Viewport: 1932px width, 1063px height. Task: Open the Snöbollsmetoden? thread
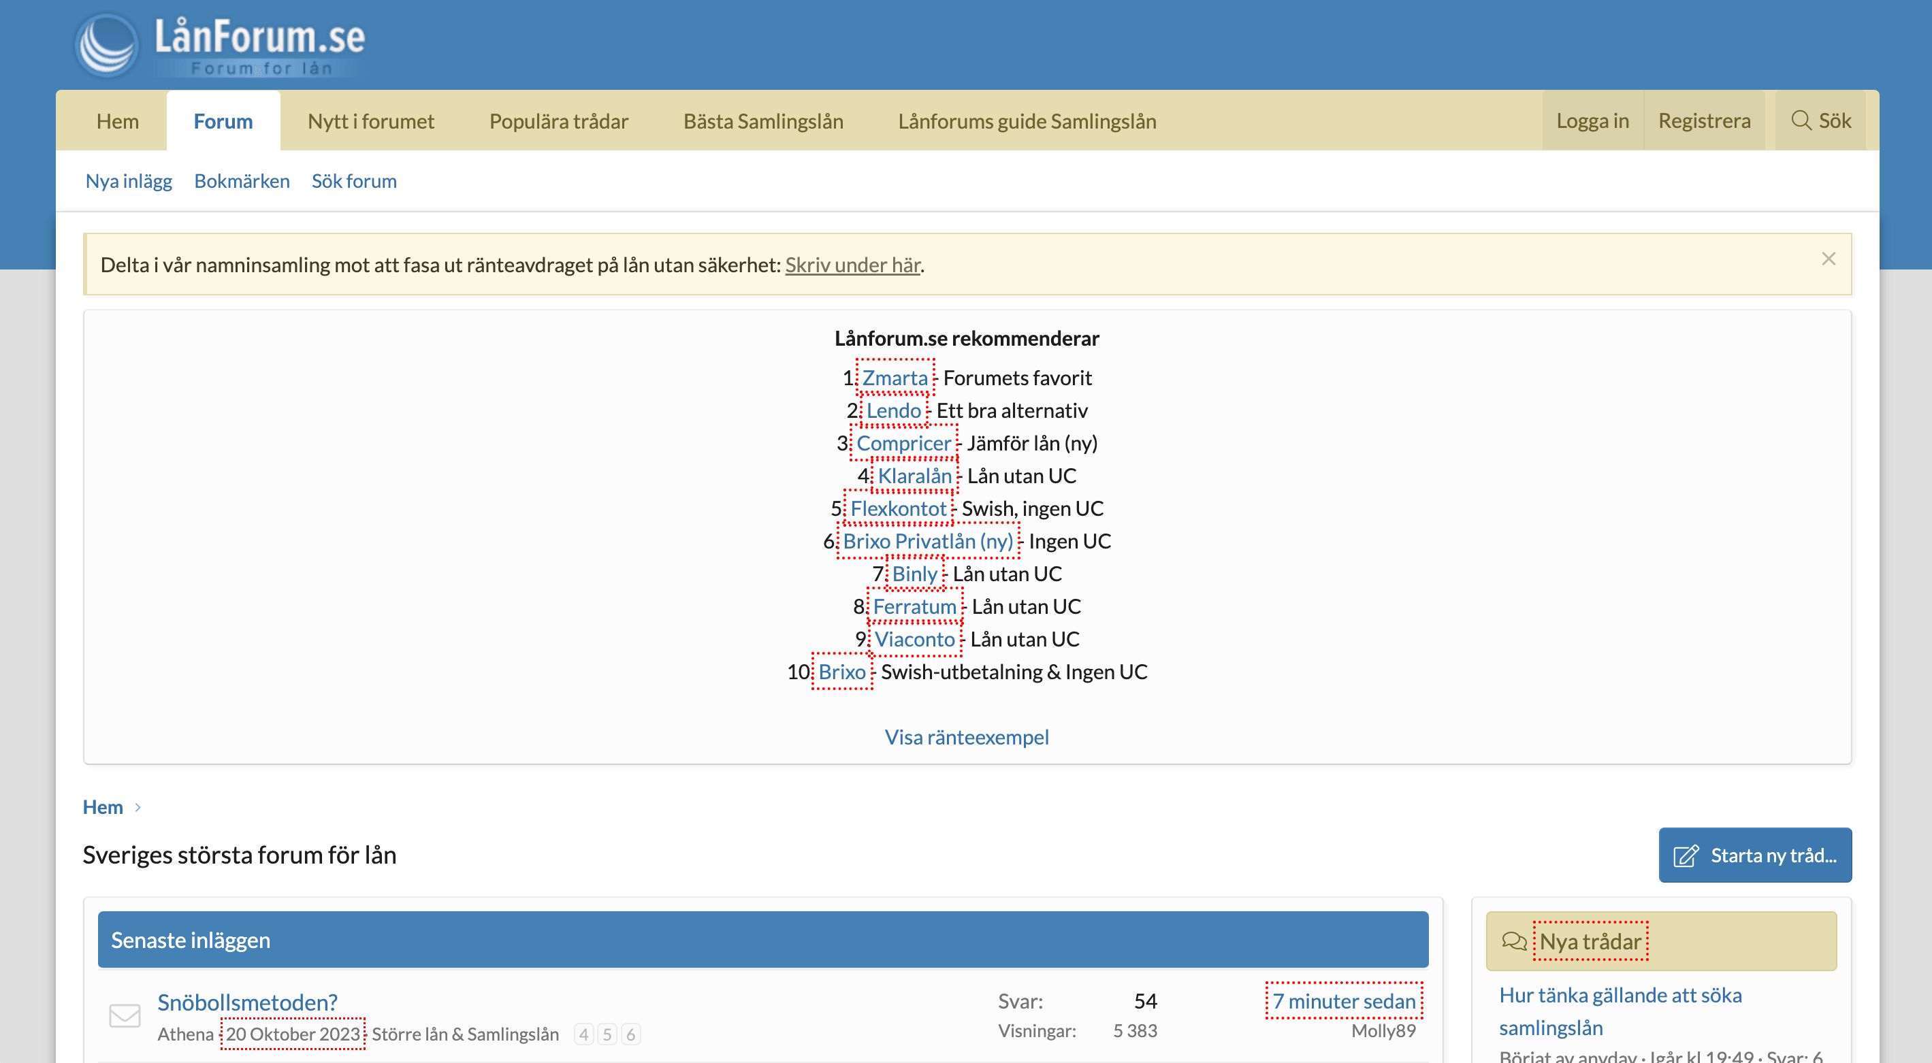tap(248, 1002)
